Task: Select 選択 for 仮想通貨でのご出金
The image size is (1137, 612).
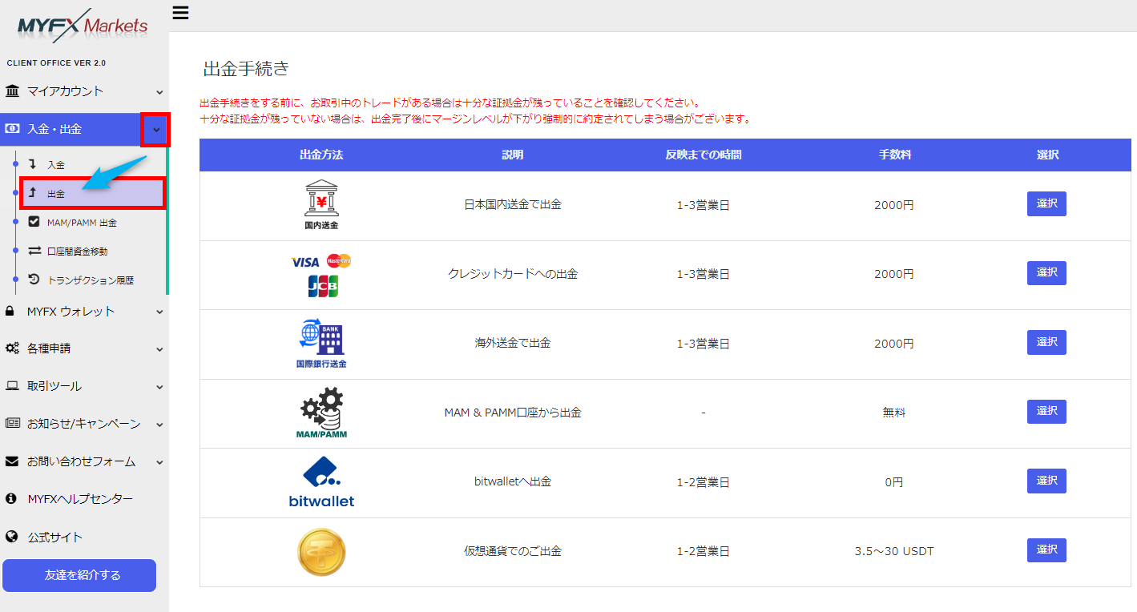Action: (1046, 550)
